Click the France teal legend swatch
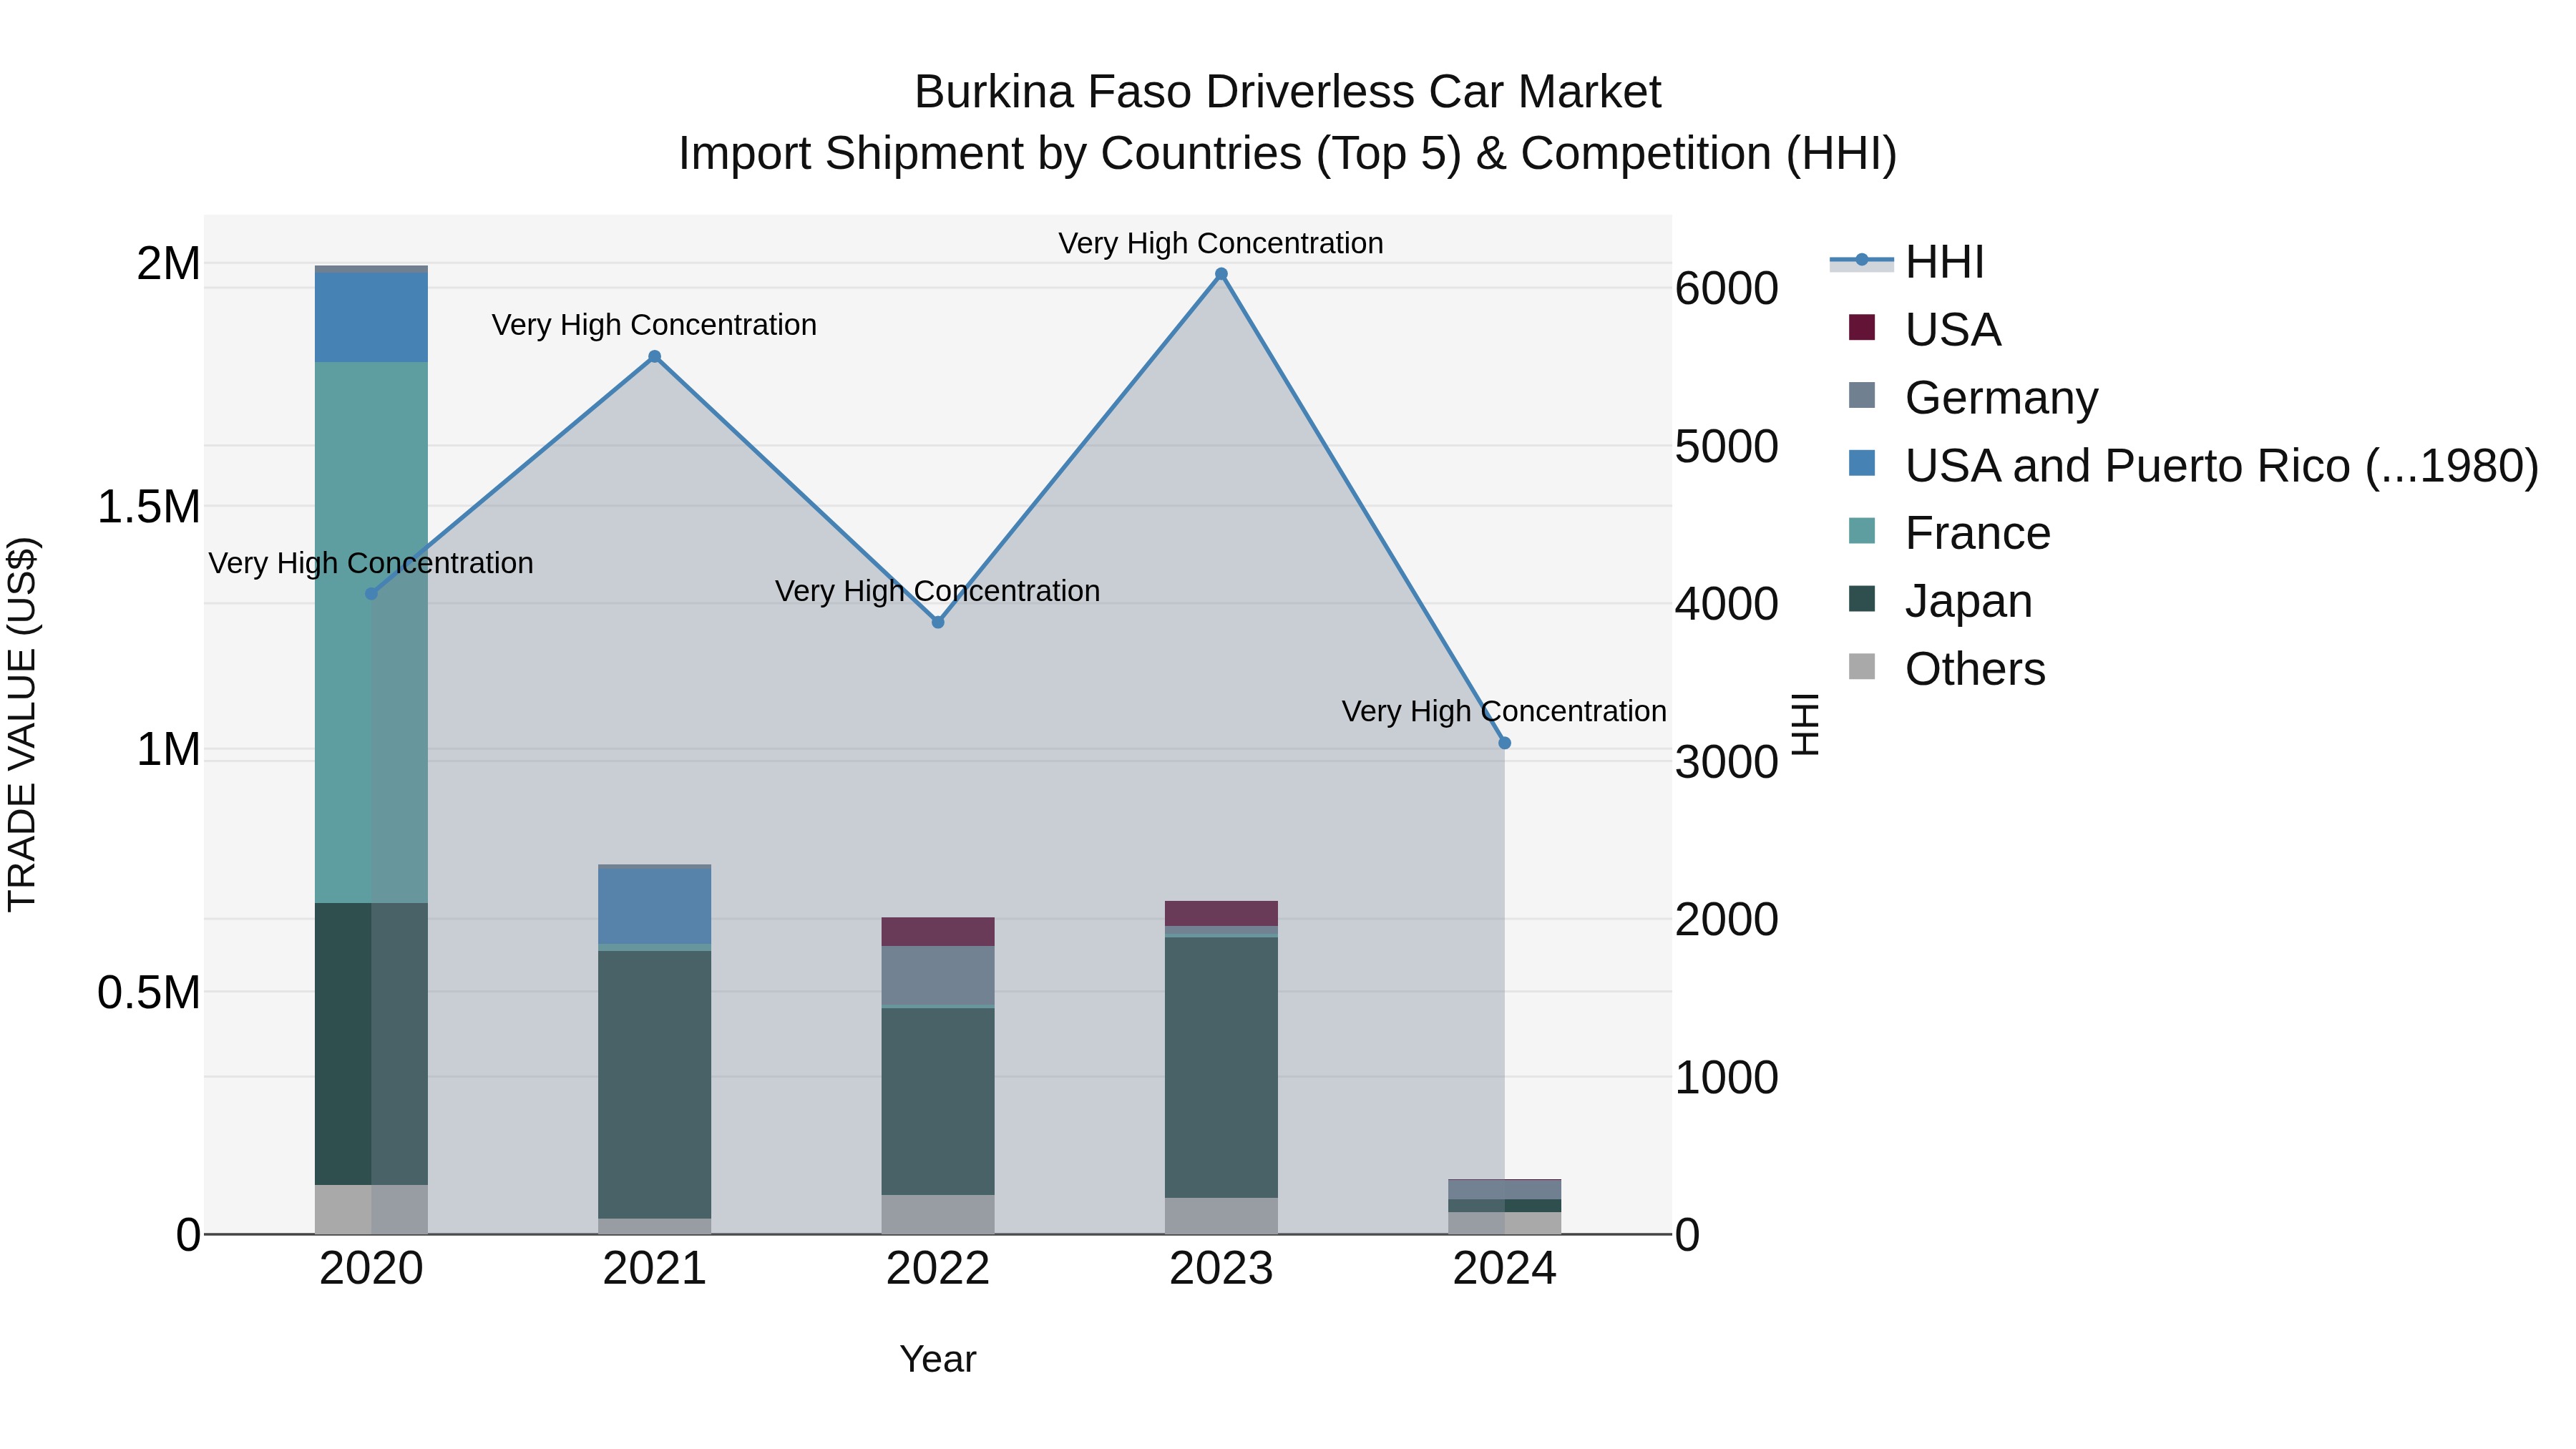The image size is (2576, 1449). point(1862,531)
